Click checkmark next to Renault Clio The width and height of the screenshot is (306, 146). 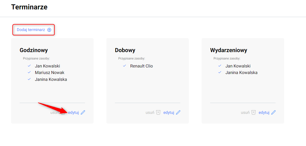tap(124, 66)
